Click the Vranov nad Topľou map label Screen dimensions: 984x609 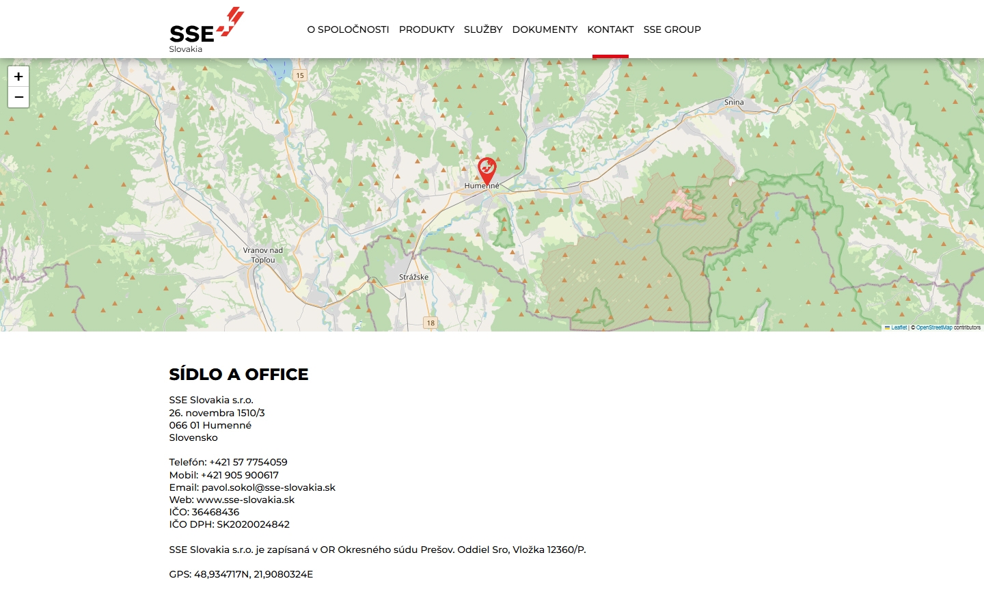click(x=263, y=255)
